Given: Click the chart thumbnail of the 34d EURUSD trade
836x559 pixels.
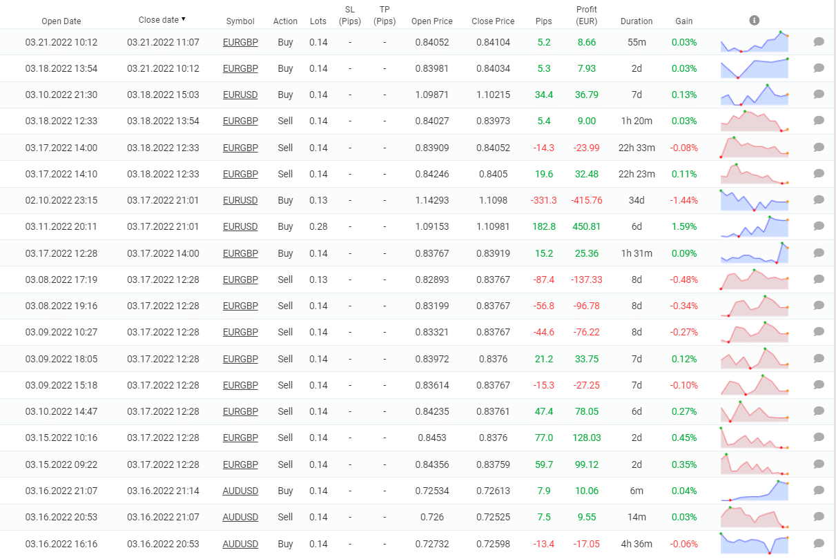Looking at the screenshot, I should pyautogui.click(x=754, y=200).
